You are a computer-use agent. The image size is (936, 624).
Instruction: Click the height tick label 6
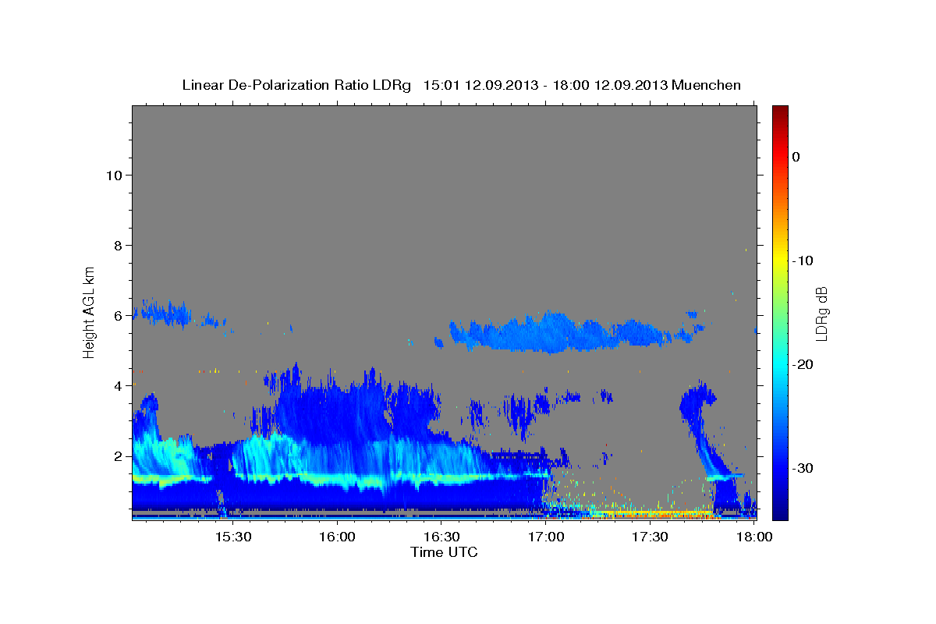click(x=117, y=316)
